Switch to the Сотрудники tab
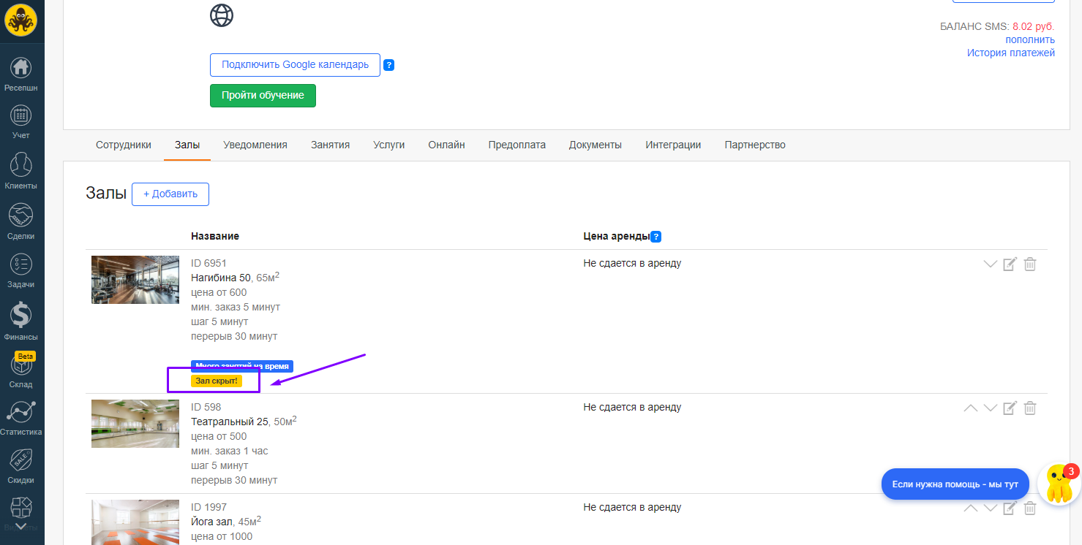Image resolution: width=1082 pixels, height=545 pixels. coord(124,145)
